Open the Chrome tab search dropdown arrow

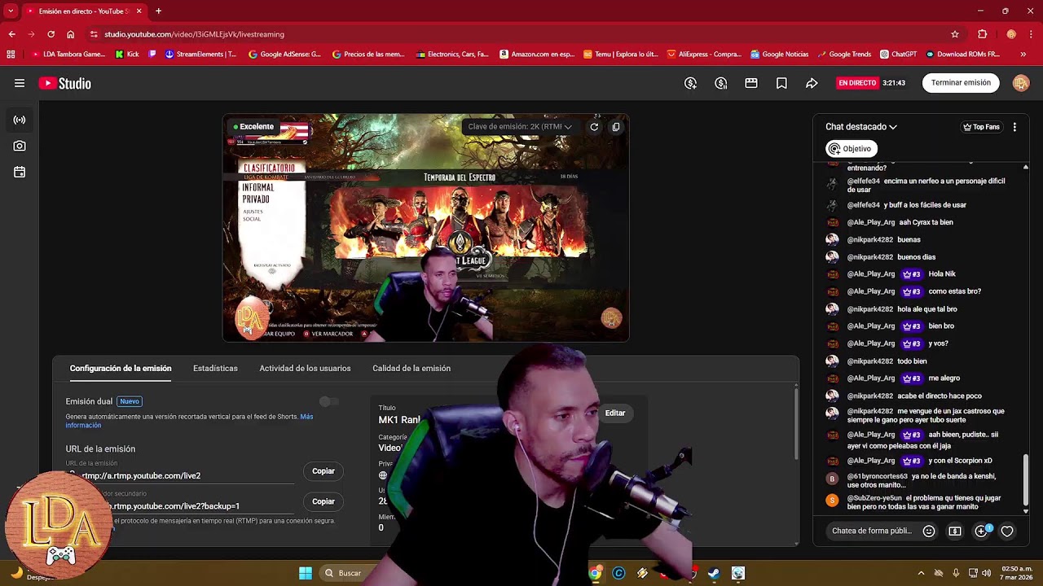click(11, 11)
